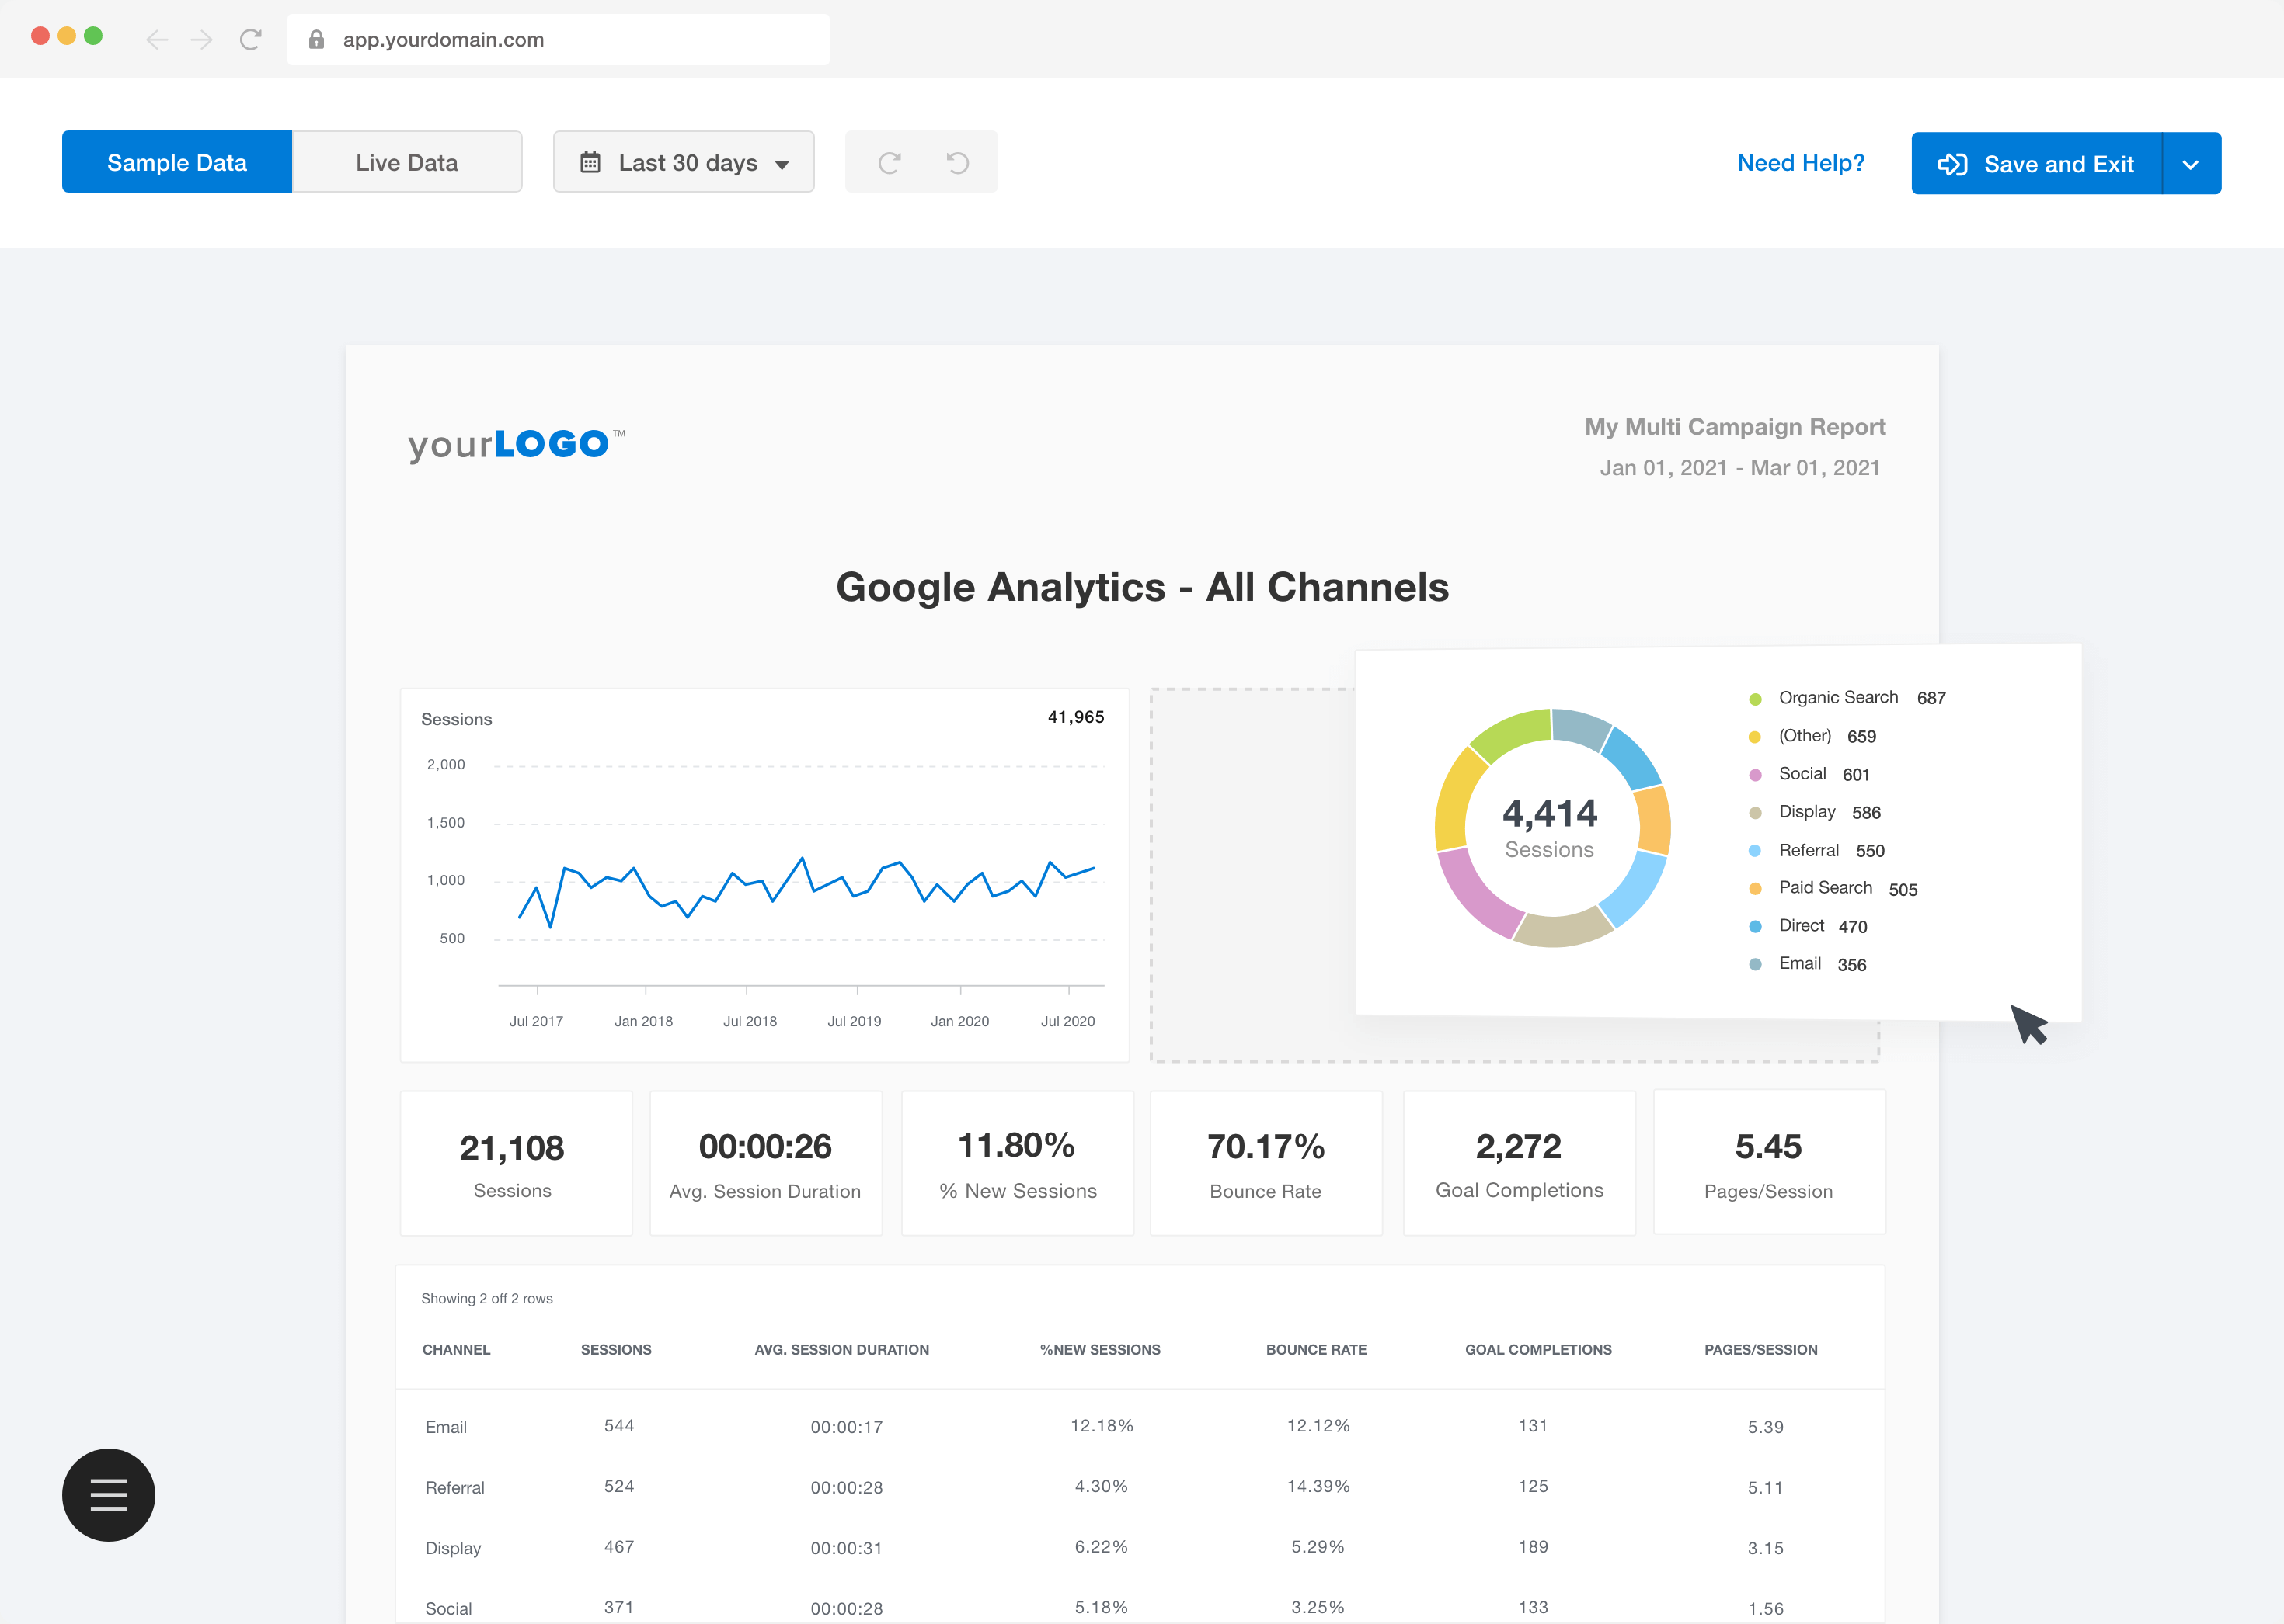
Task: Open the Need Help? link
Action: (x=1801, y=163)
